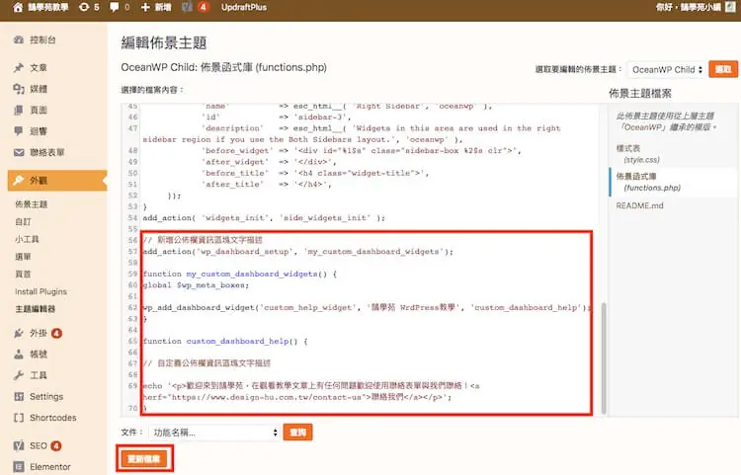This screenshot has height=475, width=741.
Task: Select the Appearance (外觀) paintbrush icon
Action: coord(19,181)
